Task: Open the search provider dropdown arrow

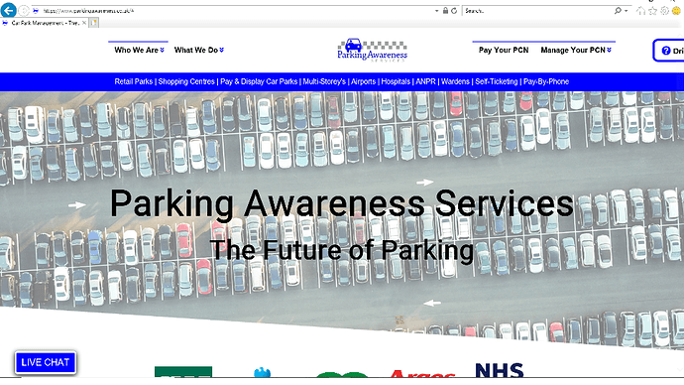Action: click(x=626, y=11)
